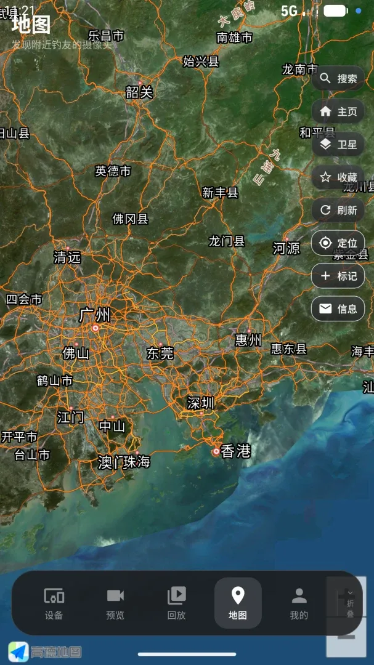Open 信息 messages envelope button

(x=338, y=308)
